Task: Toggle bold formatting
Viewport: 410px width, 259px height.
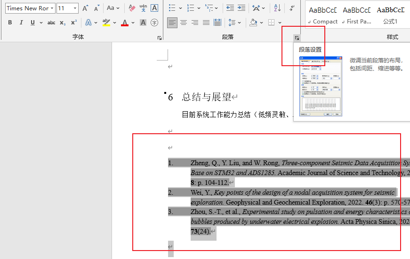Action: click(x=10, y=23)
